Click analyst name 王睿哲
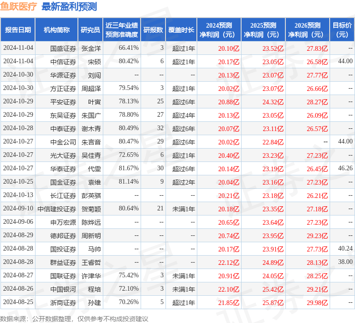This screenshot has width=355, height=323. tap(91, 262)
